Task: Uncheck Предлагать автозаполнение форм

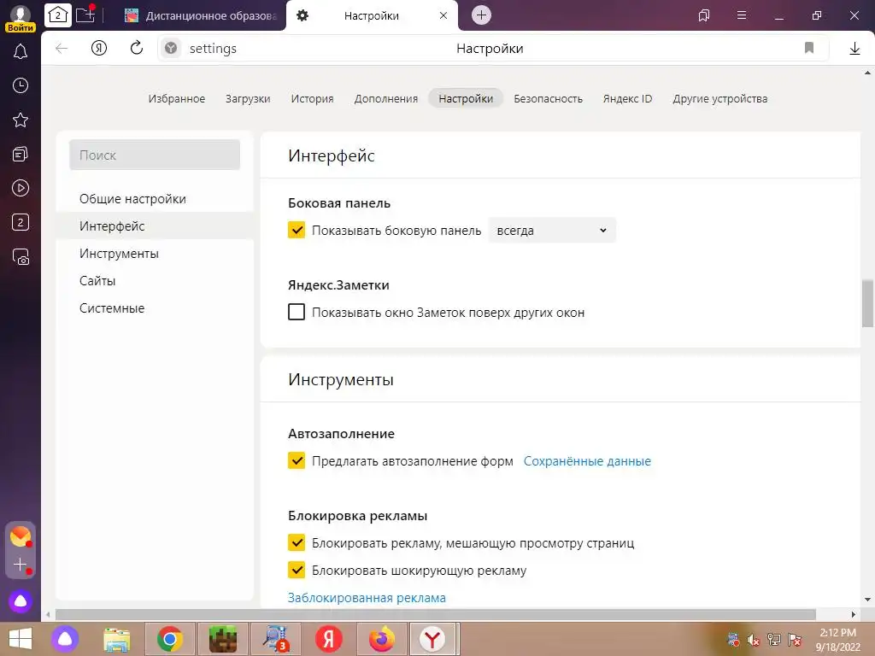Action: 297,460
